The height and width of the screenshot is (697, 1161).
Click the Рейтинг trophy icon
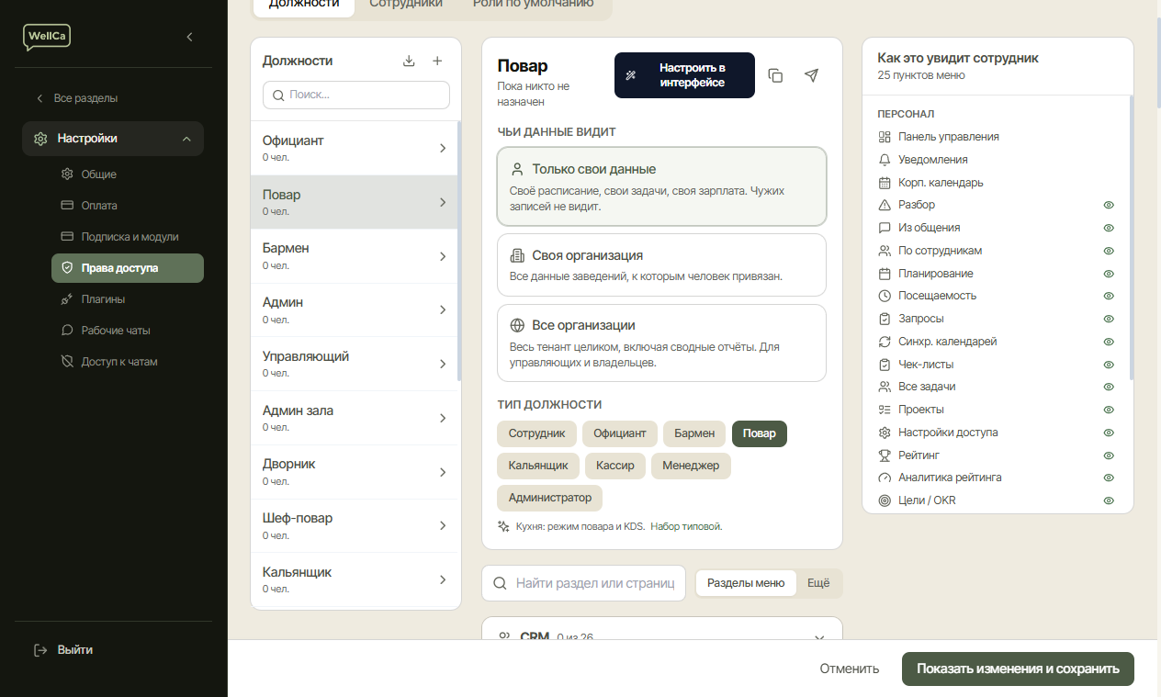tap(885, 455)
